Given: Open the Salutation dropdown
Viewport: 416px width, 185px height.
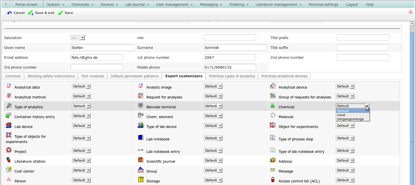Looking at the screenshot, I should 78,38.
